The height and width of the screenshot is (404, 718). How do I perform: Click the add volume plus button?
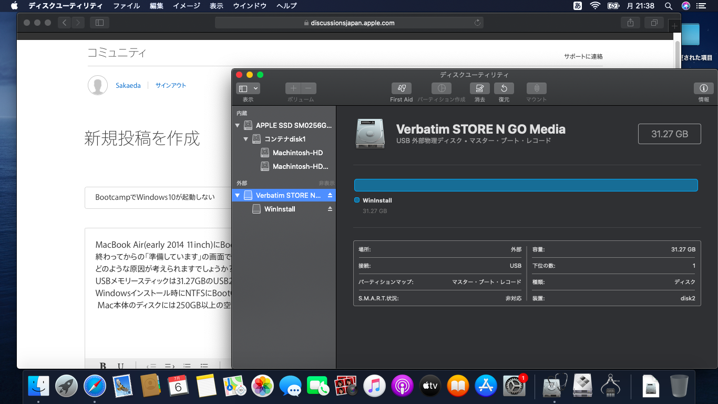click(293, 88)
